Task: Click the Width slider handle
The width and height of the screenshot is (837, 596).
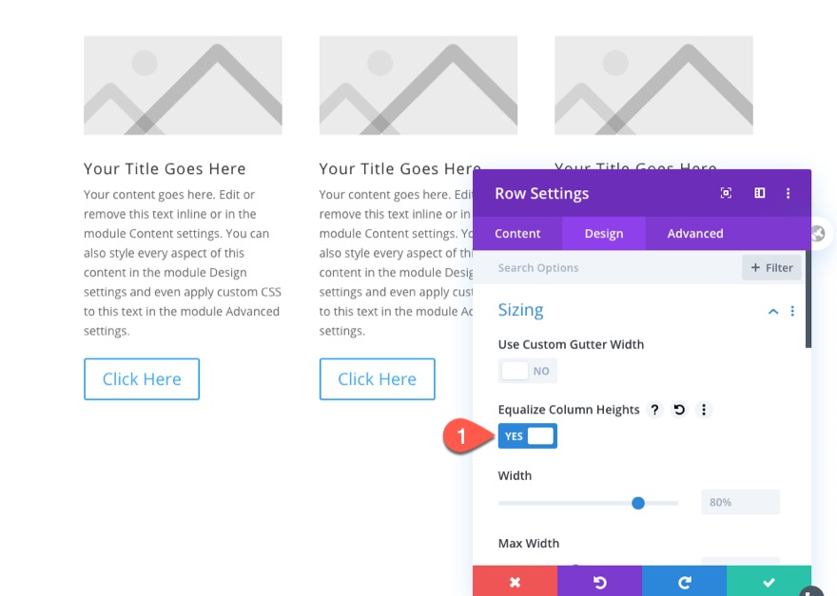Action: (x=638, y=502)
